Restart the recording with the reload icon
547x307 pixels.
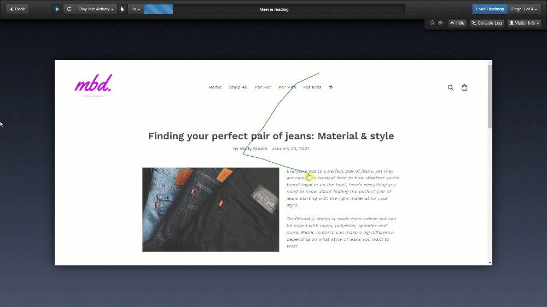click(x=69, y=9)
